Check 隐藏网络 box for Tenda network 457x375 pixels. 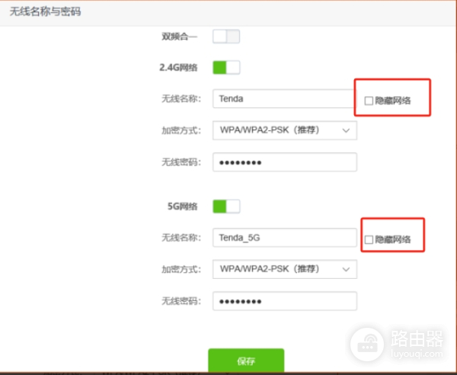(369, 101)
